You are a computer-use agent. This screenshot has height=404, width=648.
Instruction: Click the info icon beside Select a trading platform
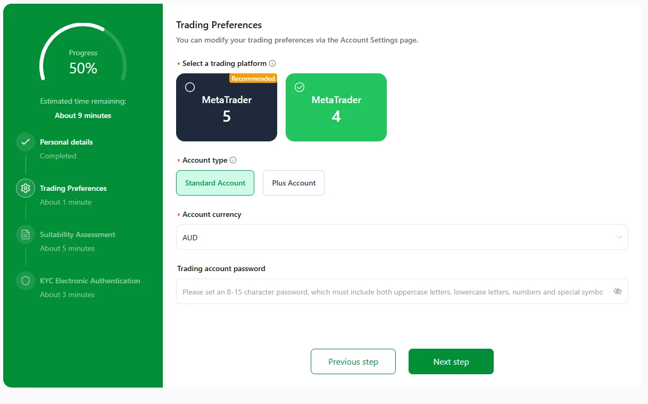tap(272, 63)
